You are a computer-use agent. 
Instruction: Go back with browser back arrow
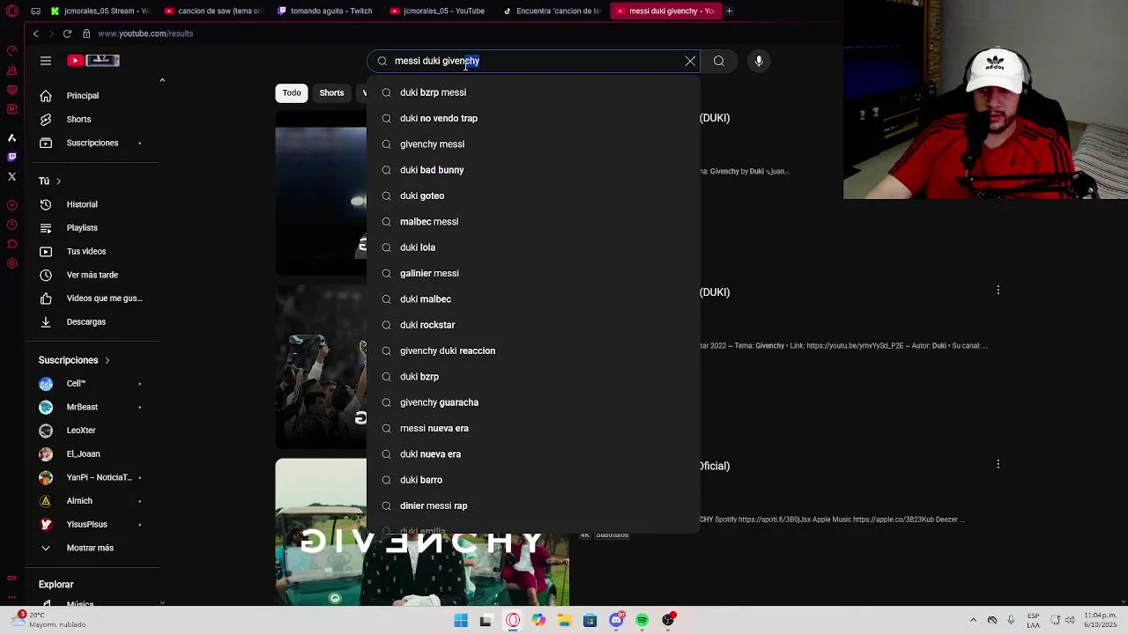(35, 33)
